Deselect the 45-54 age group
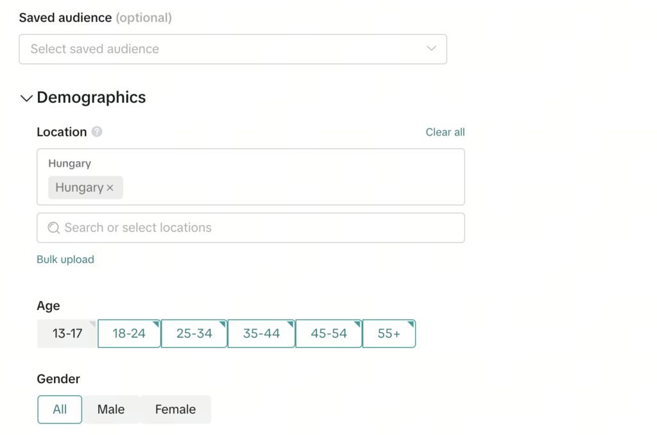 tap(328, 334)
